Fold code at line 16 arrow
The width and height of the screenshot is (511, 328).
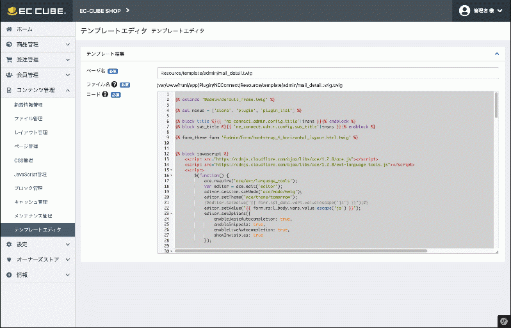click(172, 175)
